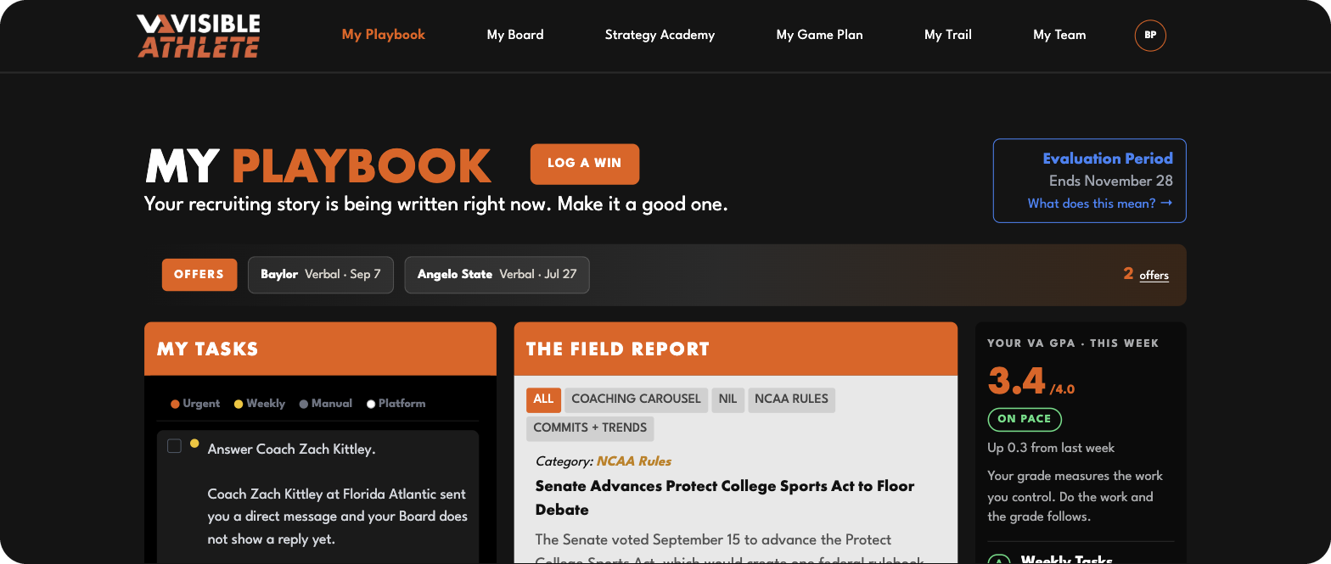Click the Manual legend item

pos(326,404)
